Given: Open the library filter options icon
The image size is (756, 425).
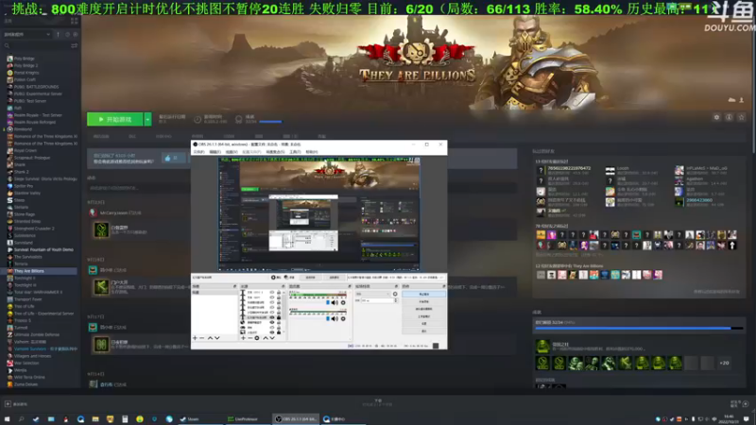Looking at the screenshot, I should pos(74,45).
